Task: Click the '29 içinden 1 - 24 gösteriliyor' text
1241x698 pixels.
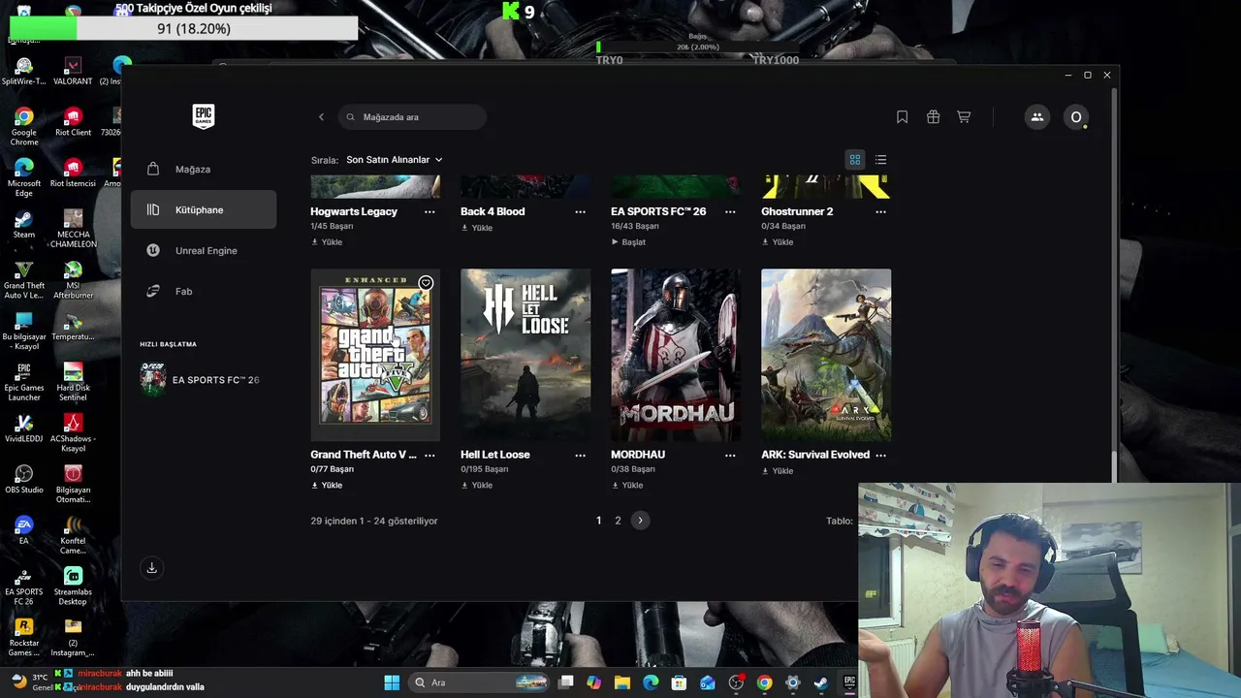Action: pyautogui.click(x=374, y=521)
